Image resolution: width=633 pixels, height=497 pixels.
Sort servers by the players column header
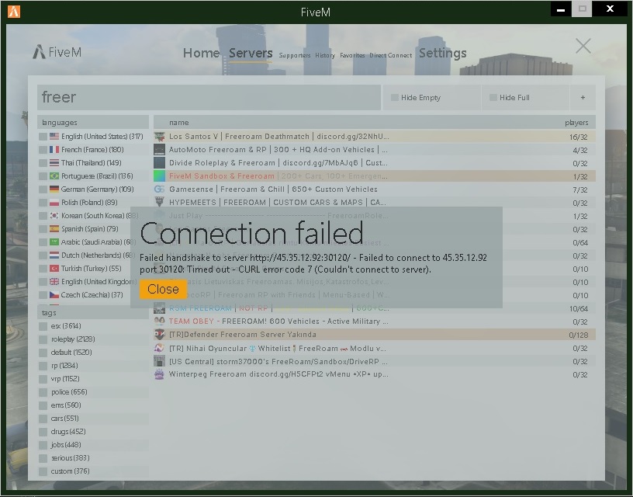576,123
